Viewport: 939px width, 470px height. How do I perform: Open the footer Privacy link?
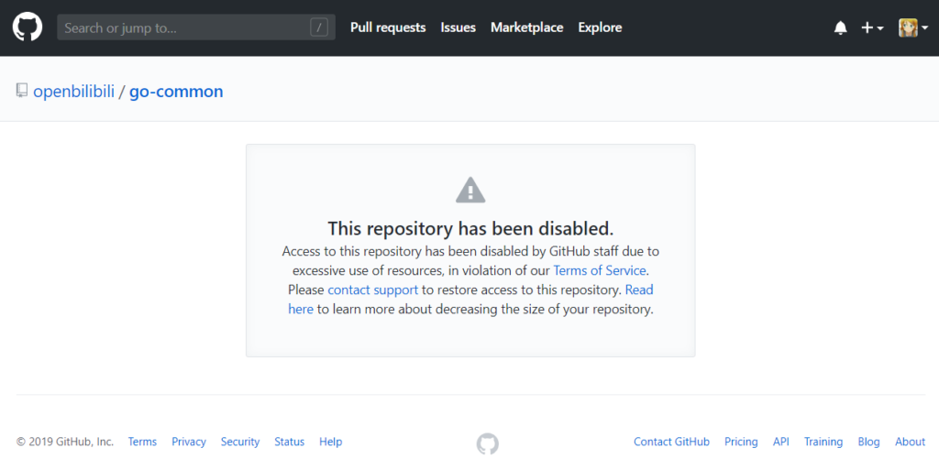point(188,442)
